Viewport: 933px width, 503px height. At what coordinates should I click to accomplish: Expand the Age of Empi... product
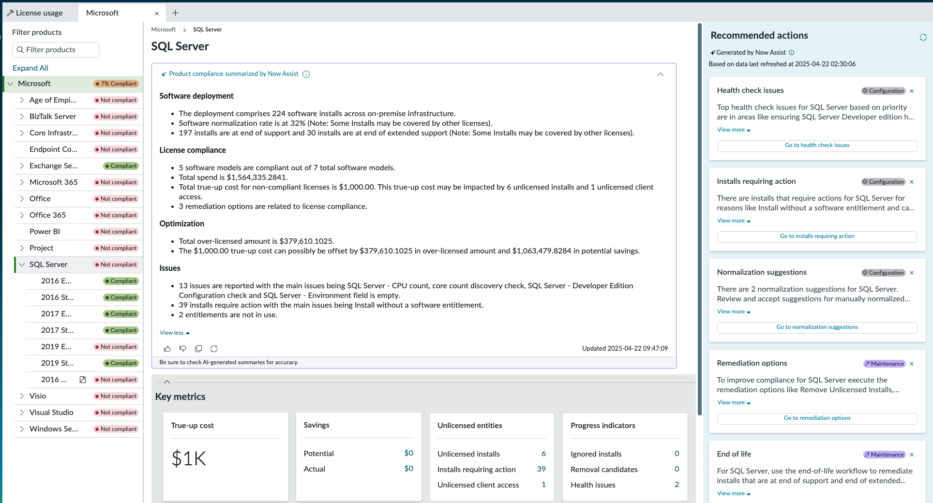[x=22, y=100]
